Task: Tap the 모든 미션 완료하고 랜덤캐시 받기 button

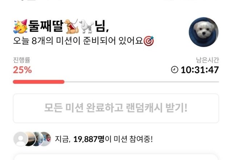Action: (116, 108)
